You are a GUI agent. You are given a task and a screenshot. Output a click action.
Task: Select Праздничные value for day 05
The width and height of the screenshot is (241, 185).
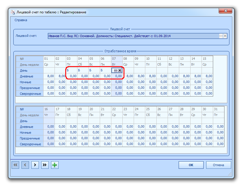(x=94, y=88)
